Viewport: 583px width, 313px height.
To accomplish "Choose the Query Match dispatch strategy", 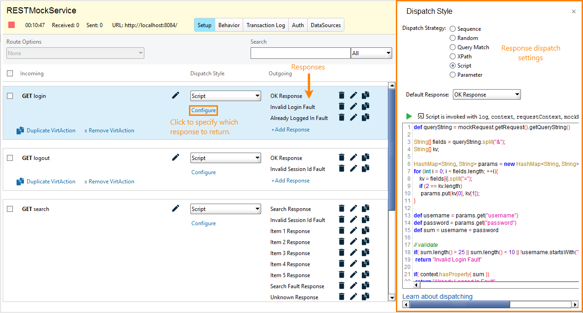I will [x=453, y=47].
